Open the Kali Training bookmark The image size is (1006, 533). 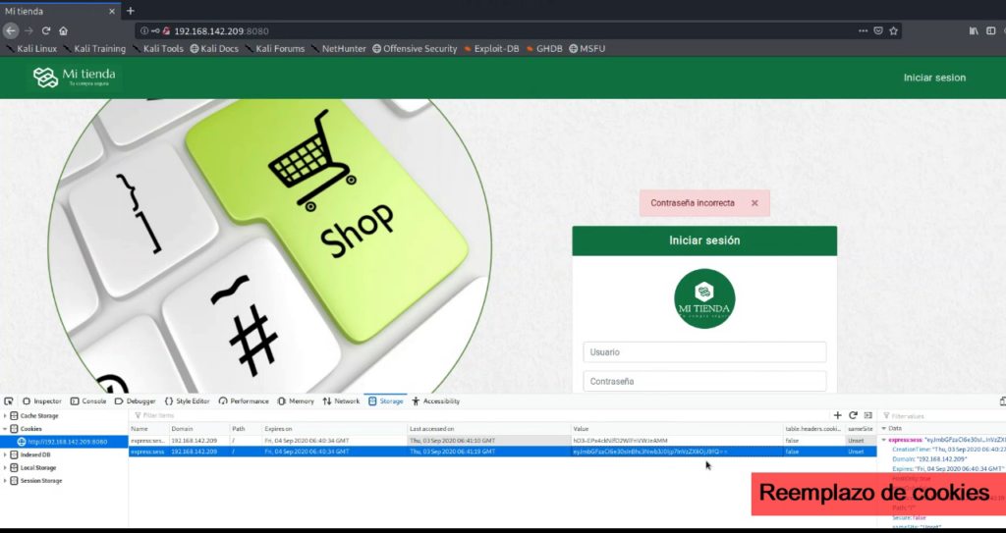[94, 49]
